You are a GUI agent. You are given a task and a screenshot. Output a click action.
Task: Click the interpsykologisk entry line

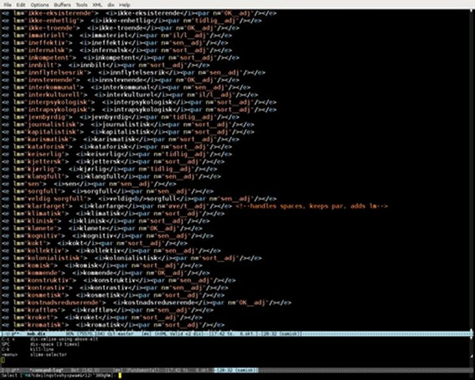pos(139,102)
